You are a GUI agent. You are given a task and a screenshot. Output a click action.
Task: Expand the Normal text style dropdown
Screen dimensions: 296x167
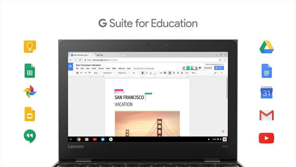point(109,73)
